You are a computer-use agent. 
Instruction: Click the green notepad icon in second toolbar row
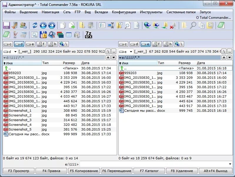pyautogui.click(x=6, y=35)
